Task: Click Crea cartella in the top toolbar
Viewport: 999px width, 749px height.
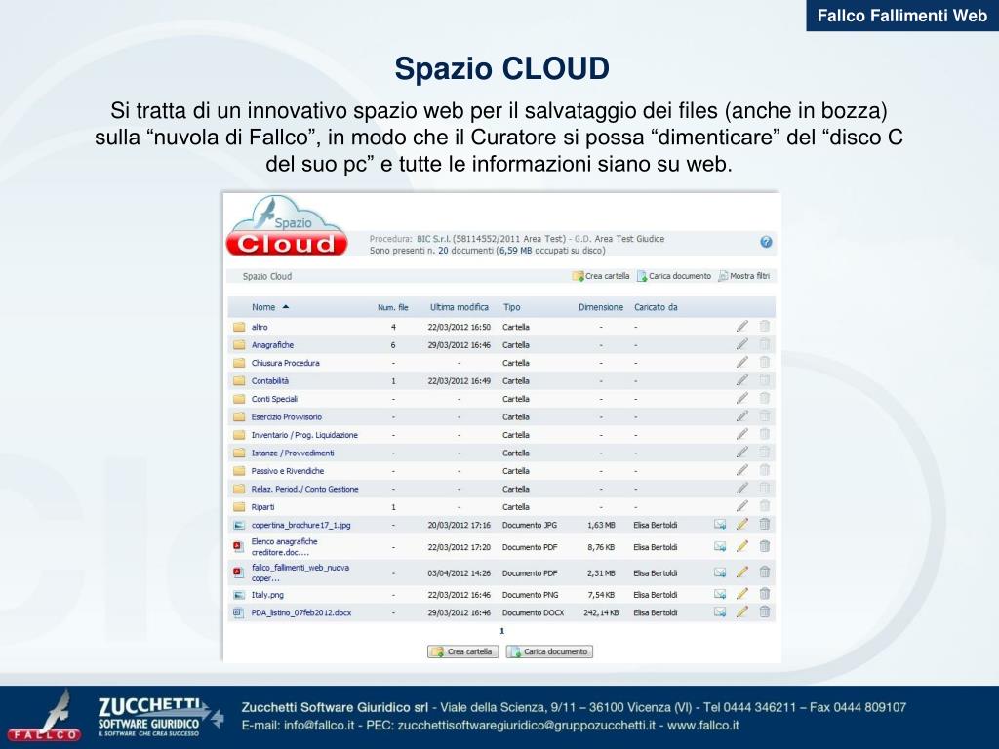Action: coord(601,276)
